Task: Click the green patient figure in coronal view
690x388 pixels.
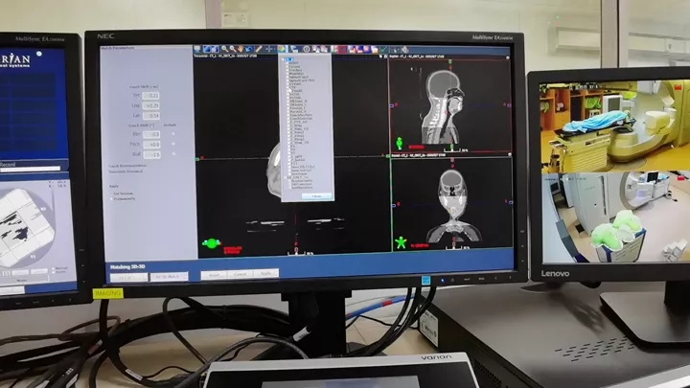Action: pyautogui.click(x=402, y=242)
